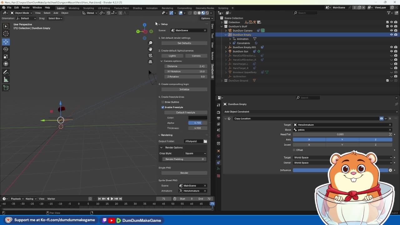This screenshot has height=225, width=400.
Task: Select the Rotate tool
Action: pyautogui.click(x=6, y=49)
